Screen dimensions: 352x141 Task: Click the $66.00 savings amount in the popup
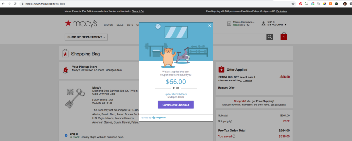176,82
